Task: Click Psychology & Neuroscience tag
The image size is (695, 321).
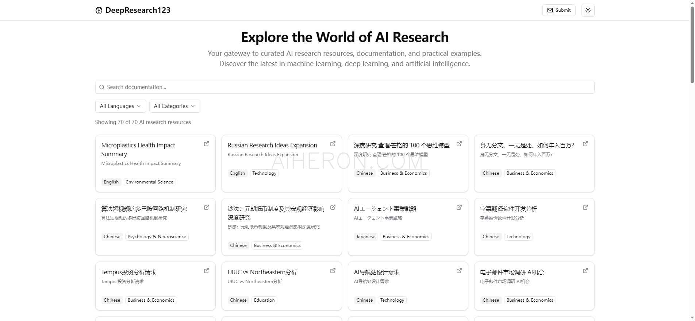Action: [157, 237]
